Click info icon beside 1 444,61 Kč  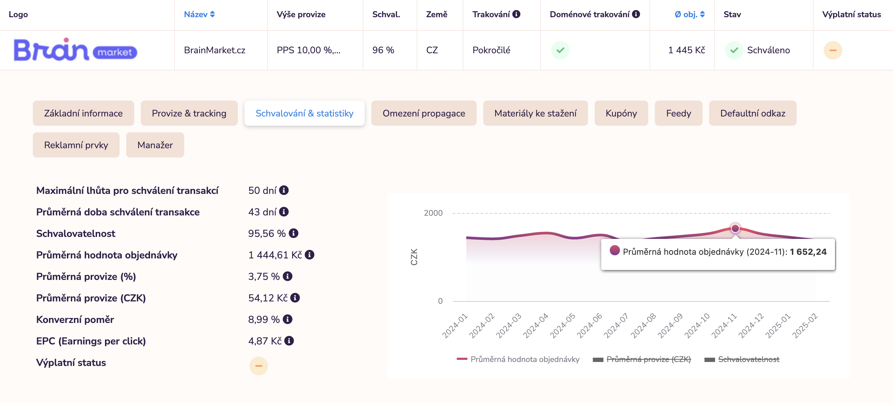coord(310,255)
